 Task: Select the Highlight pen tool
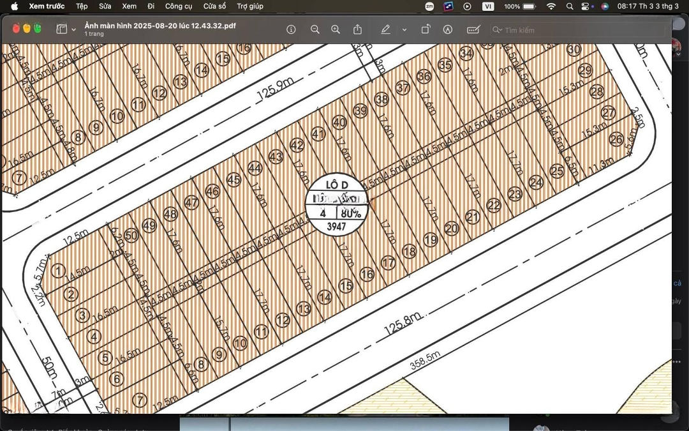[x=385, y=29]
